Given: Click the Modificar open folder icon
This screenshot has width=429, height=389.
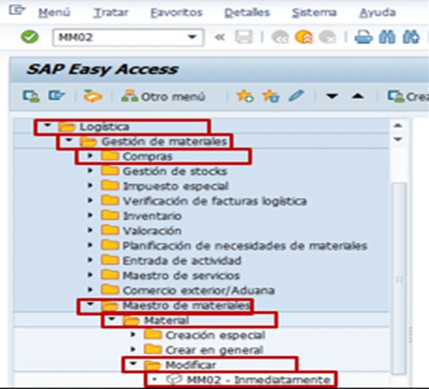Looking at the screenshot, I should (152, 364).
